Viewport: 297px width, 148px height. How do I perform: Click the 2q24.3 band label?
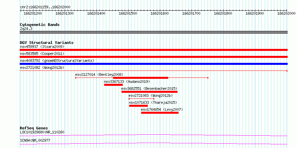click(x=26, y=29)
